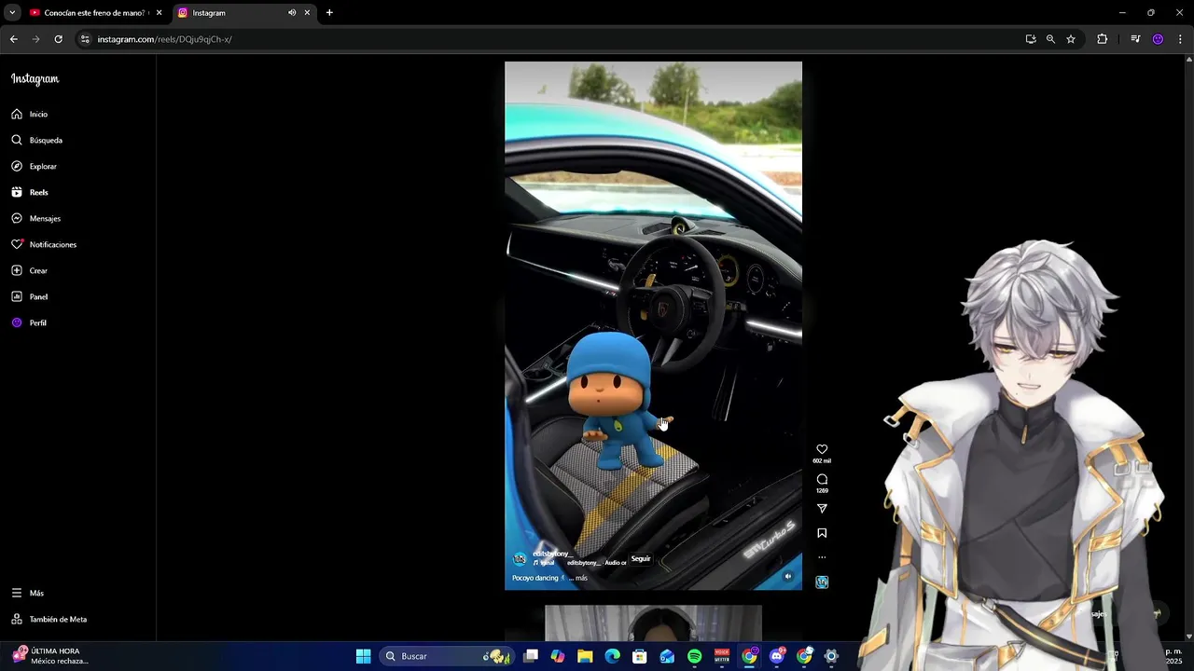1194x671 pixels.
Task: Click the page vertical scrollbar
Action: tap(1188, 347)
